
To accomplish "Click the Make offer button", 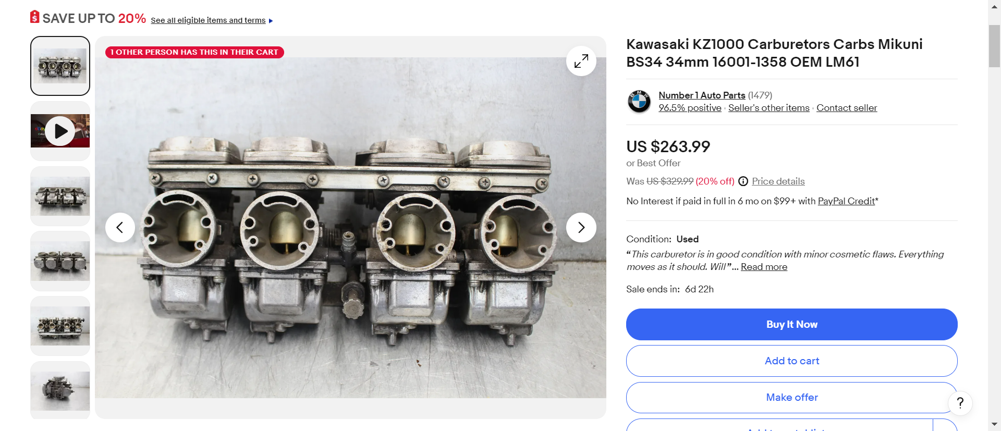I will click(x=791, y=397).
